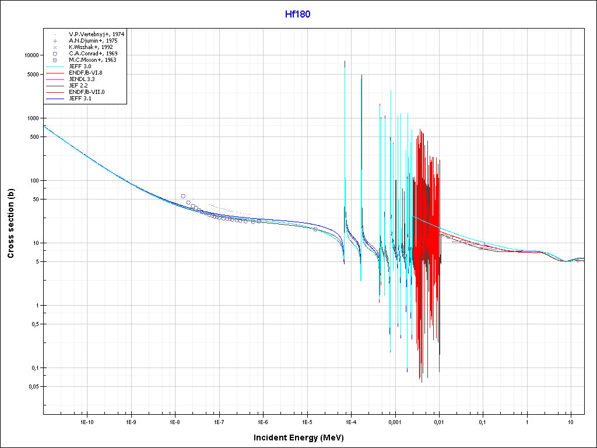Click the C.A.Conrad+ 1969 legend marker symbol
The width and height of the screenshot is (597, 448).
click(x=54, y=54)
